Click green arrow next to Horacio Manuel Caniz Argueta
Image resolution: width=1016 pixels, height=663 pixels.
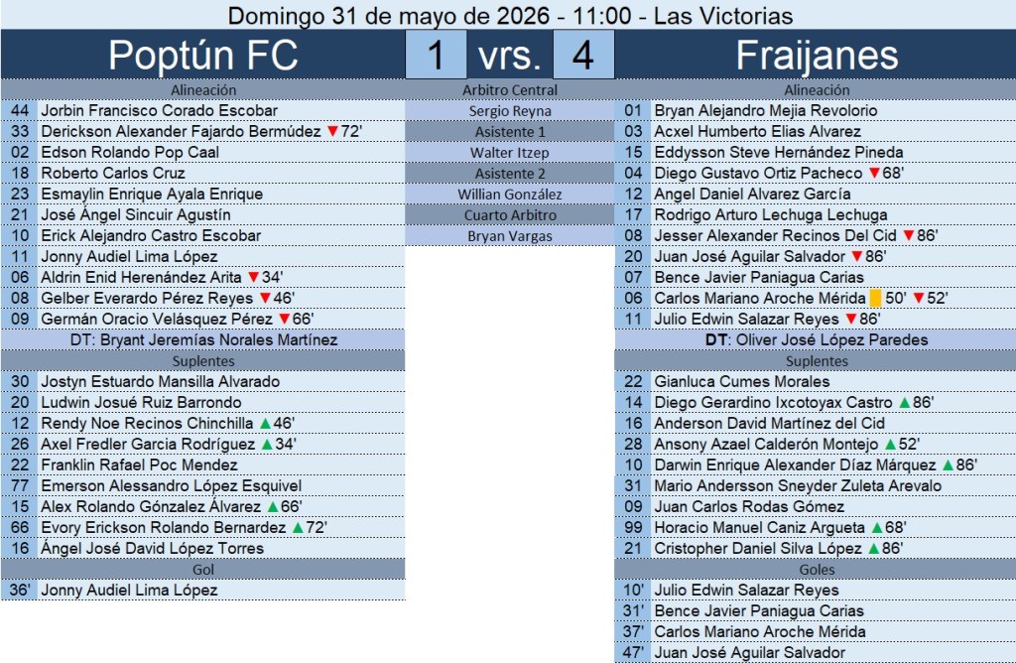(877, 528)
